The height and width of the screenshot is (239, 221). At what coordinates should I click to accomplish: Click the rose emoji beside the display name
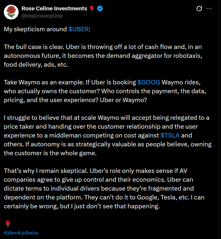92,9
